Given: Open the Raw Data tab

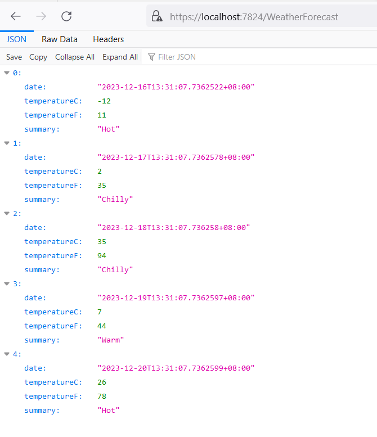Looking at the screenshot, I should pos(60,39).
